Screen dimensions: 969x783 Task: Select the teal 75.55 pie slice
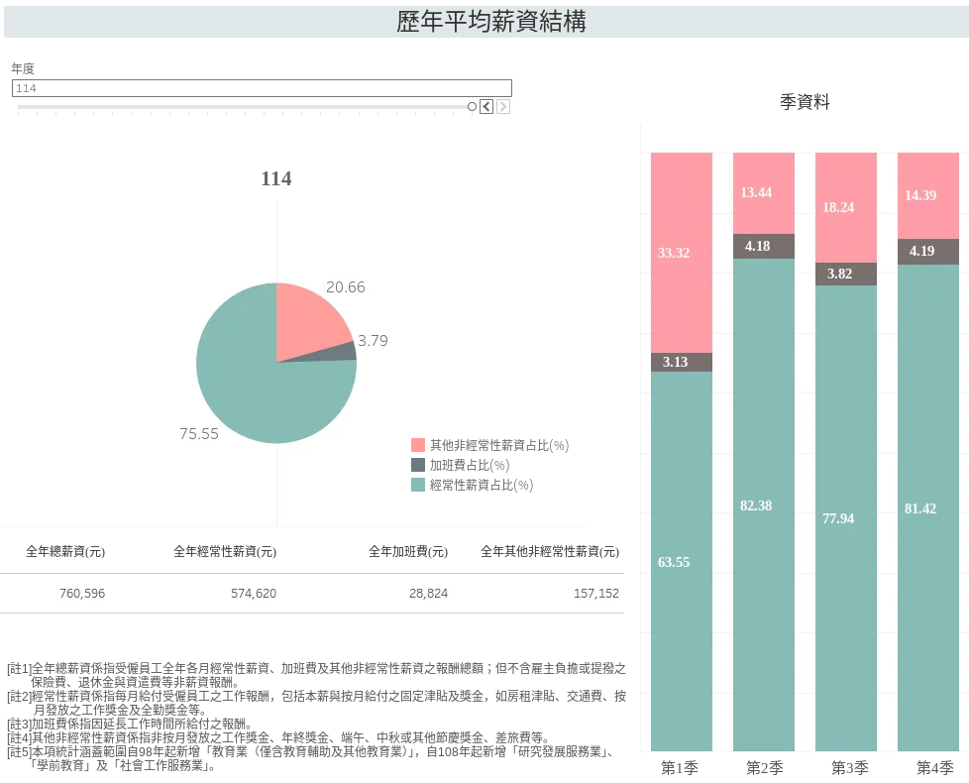[248, 387]
